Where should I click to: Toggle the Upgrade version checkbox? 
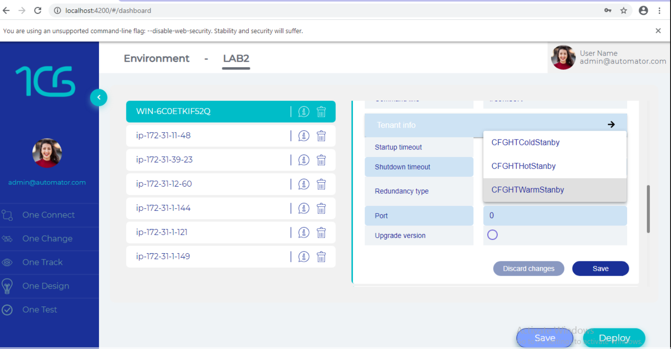(492, 234)
